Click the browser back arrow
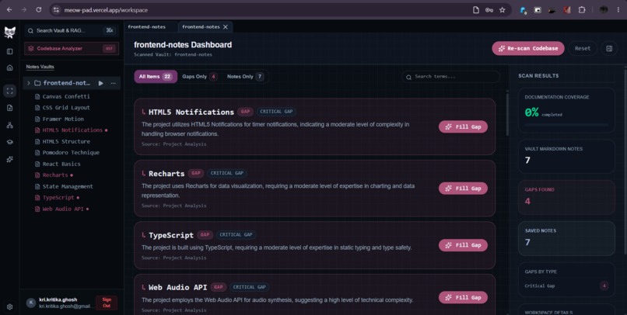This screenshot has width=627, height=315. (x=9, y=10)
